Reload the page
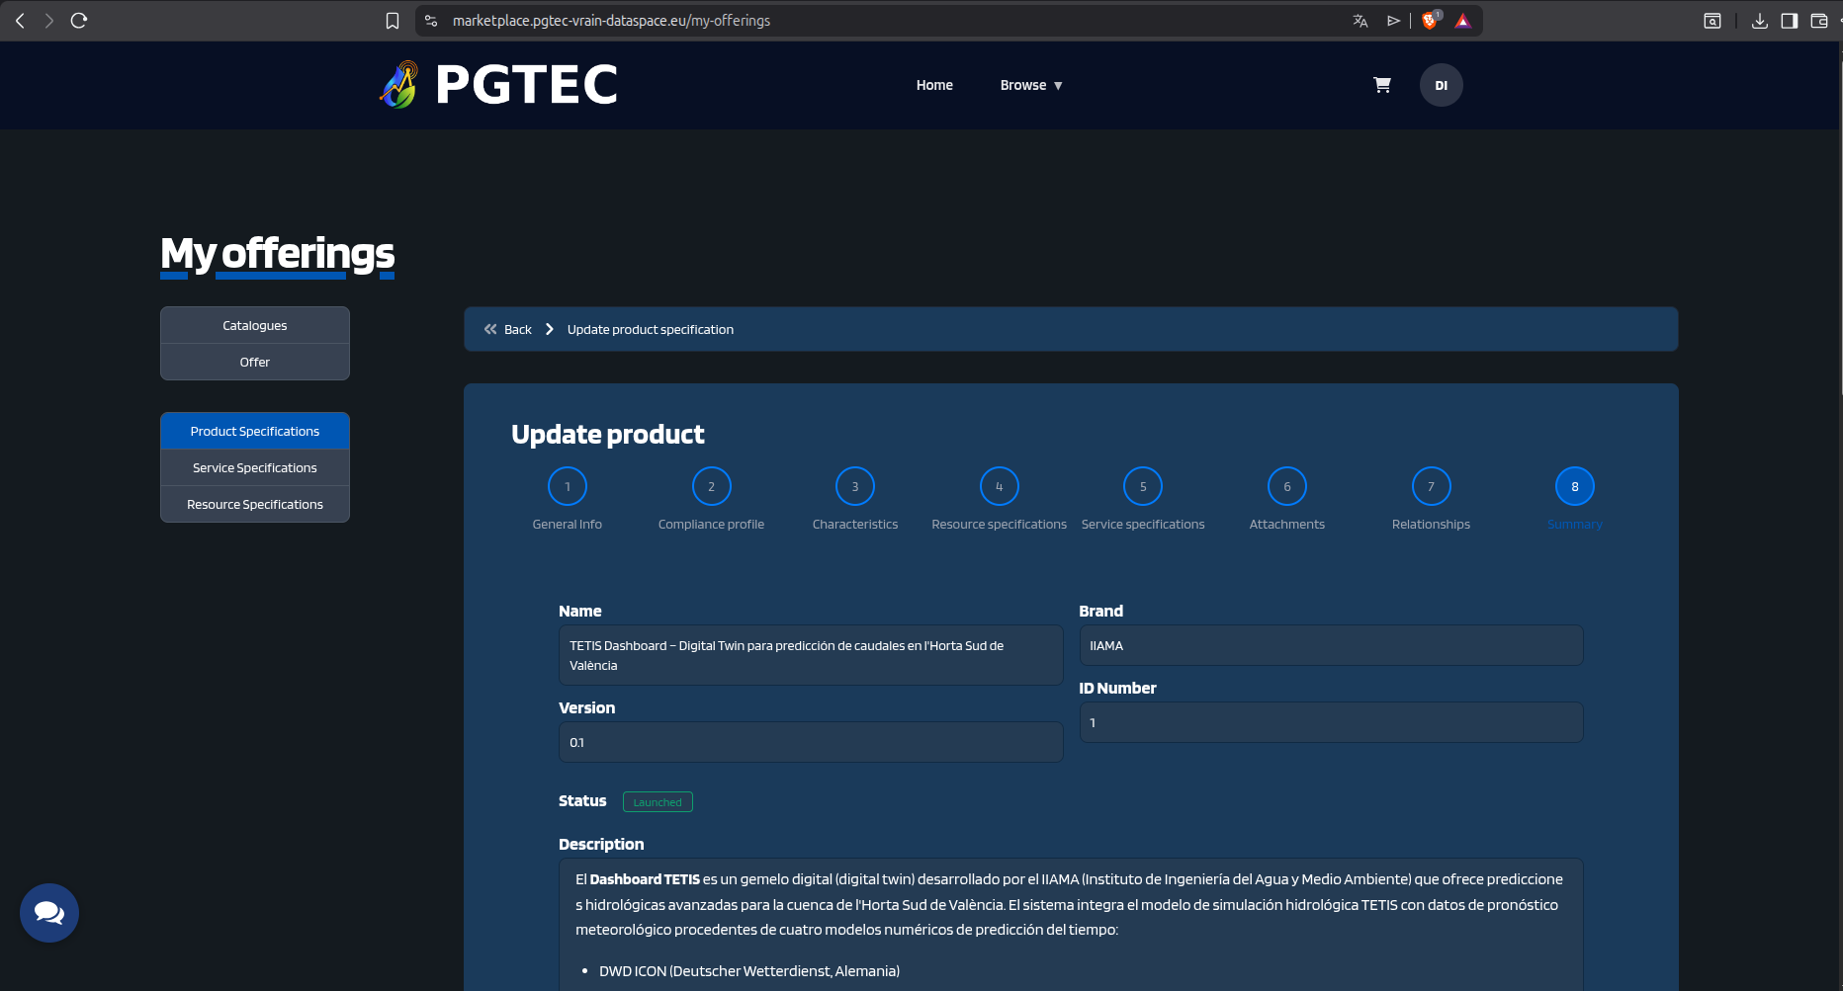The width and height of the screenshot is (1843, 991). coord(79,21)
